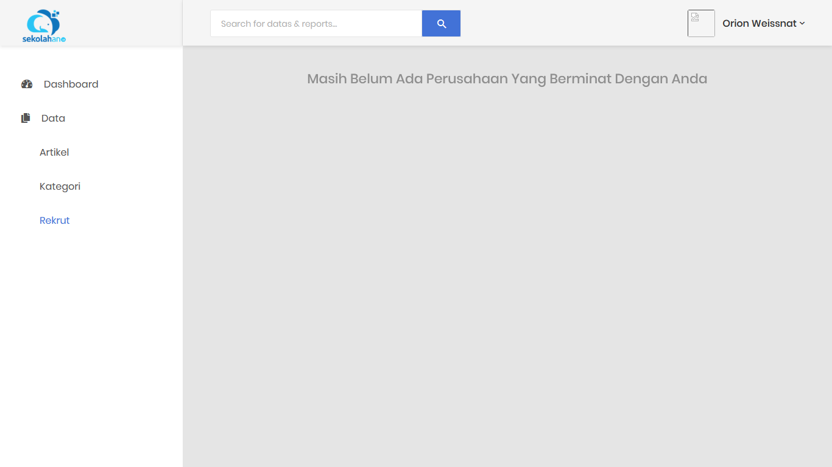832x467 pixels.
Task: Click the broken profile avatar image
Action: pos(700,23)
